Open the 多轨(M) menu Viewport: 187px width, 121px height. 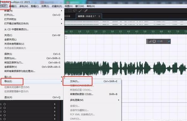(24, 6)
